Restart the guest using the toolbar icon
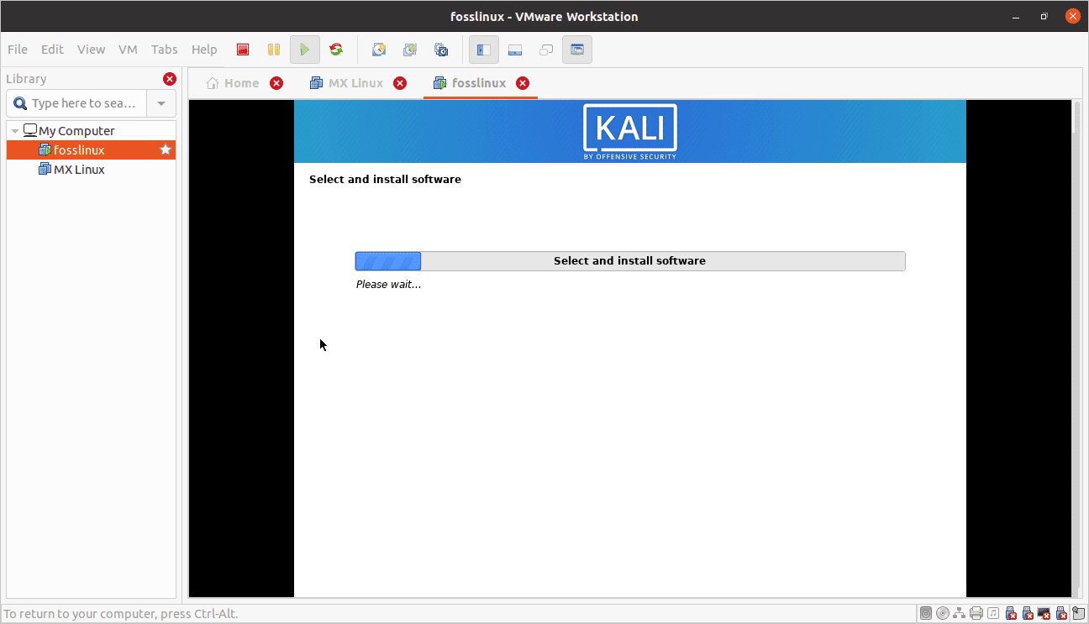 [x=336, y=50]
